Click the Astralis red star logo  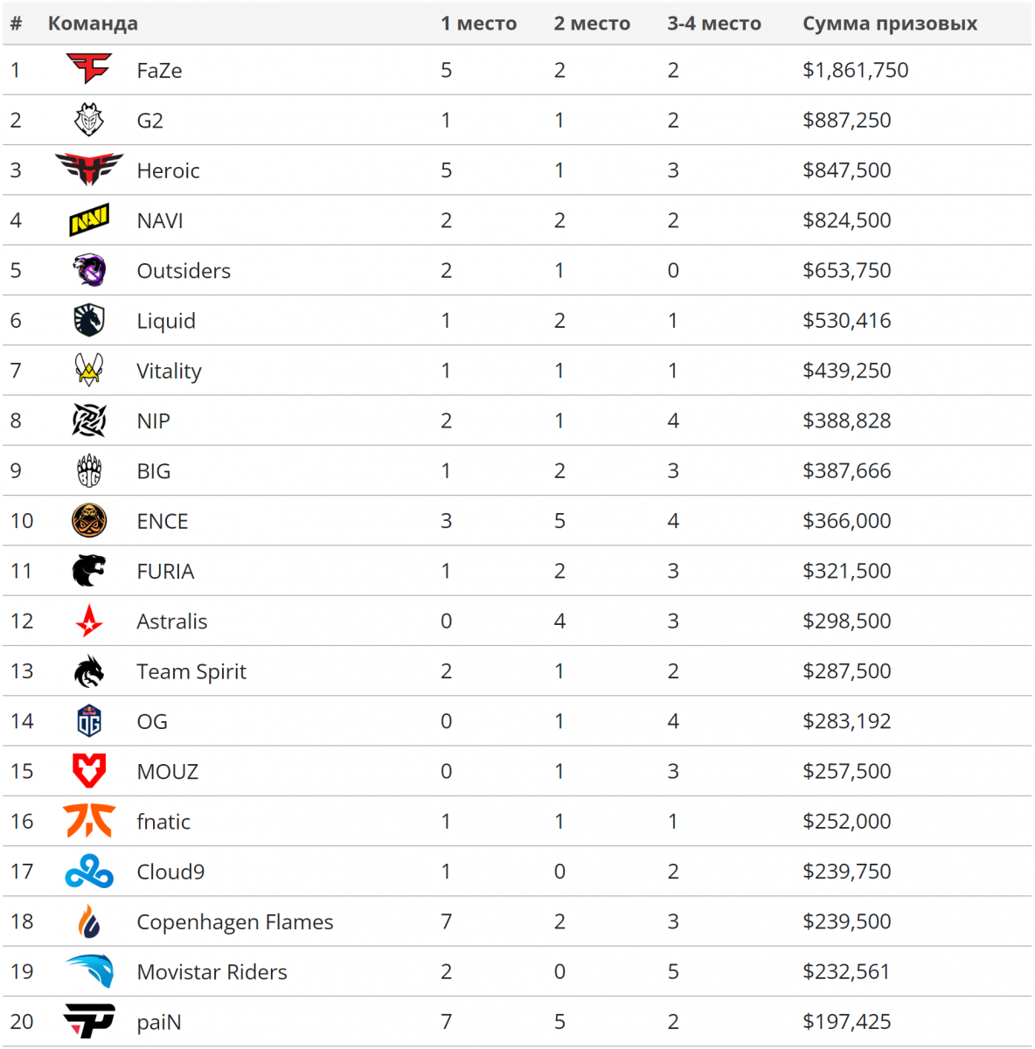click(89, 622)
